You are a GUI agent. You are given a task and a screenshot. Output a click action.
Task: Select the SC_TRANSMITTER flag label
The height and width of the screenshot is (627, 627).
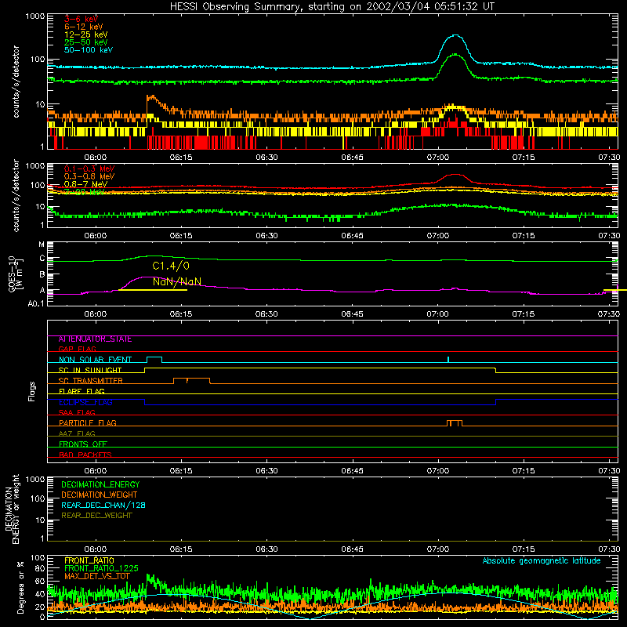click(x=91, y=381)
